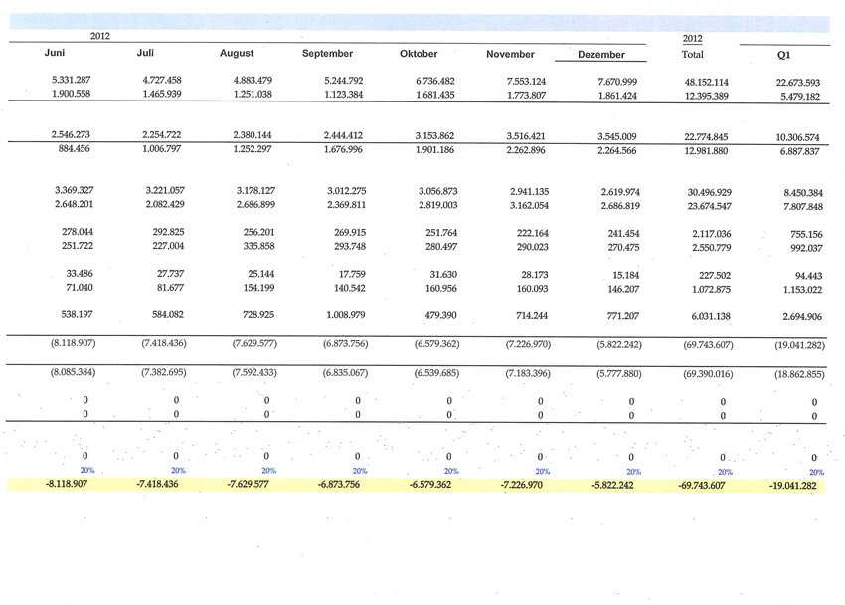This screenshot has height=605, width=845.
Task: Click the value 4.883.479 under August
Action: click(x=253, y=80)
